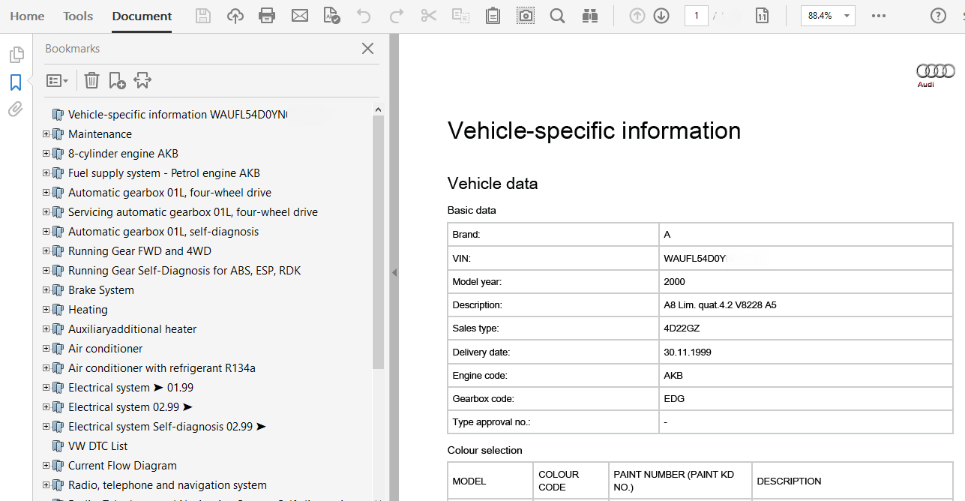Click the Gearbox code value EDG

pos(674,399)
